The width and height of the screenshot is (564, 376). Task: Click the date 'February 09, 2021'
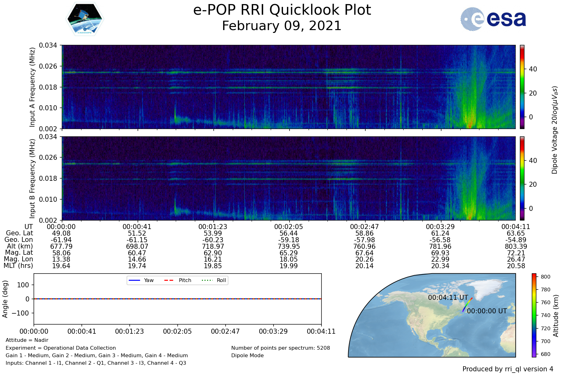(282, 26)
